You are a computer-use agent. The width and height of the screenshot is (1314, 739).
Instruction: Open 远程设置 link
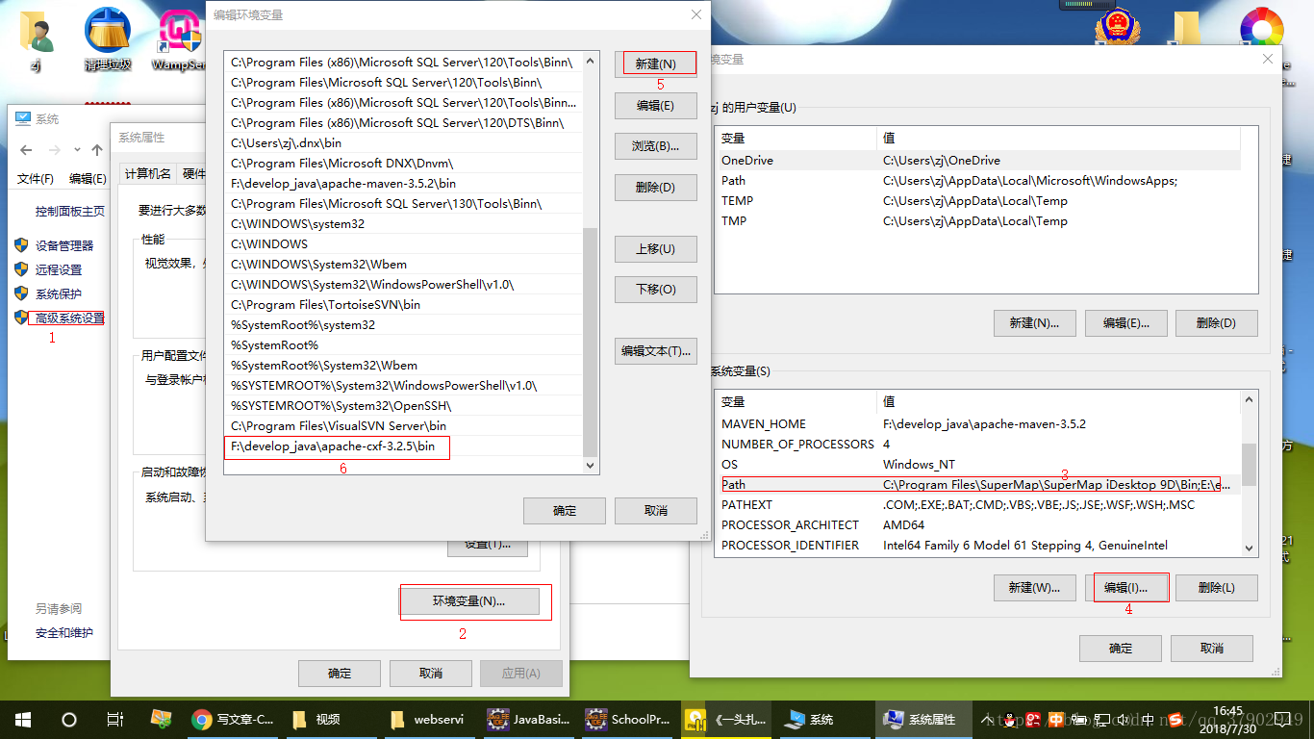click(59, 269)
